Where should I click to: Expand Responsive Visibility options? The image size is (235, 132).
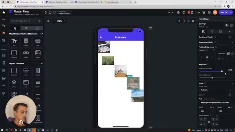pos(232,43)
